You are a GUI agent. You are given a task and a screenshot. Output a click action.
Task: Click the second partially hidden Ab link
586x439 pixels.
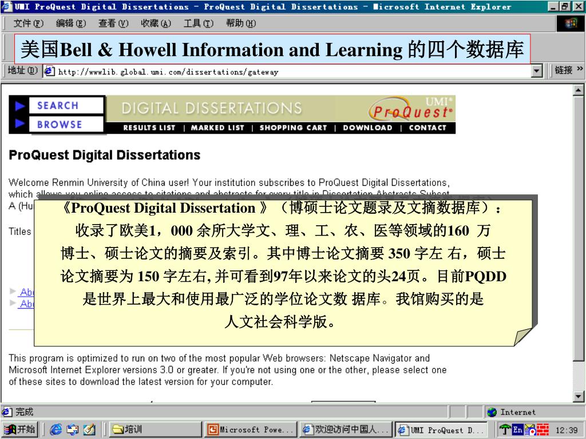click(x=27, y=304)
